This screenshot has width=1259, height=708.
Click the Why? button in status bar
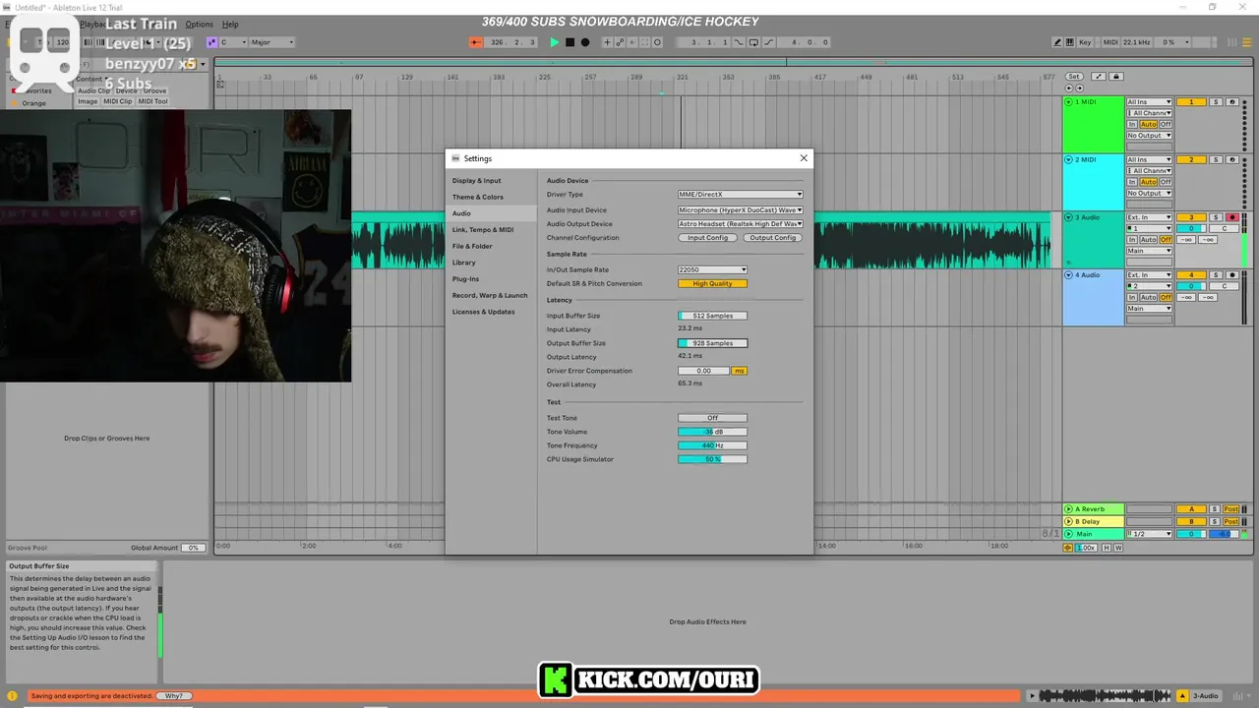[173, 696]
